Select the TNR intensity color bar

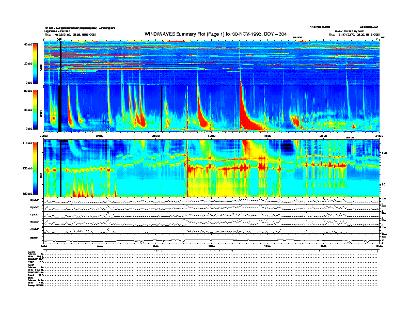click(x=35, y=168)
